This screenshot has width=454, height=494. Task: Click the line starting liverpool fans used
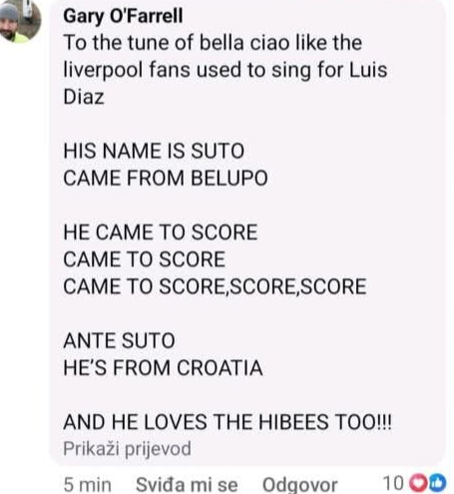(226, 70)
